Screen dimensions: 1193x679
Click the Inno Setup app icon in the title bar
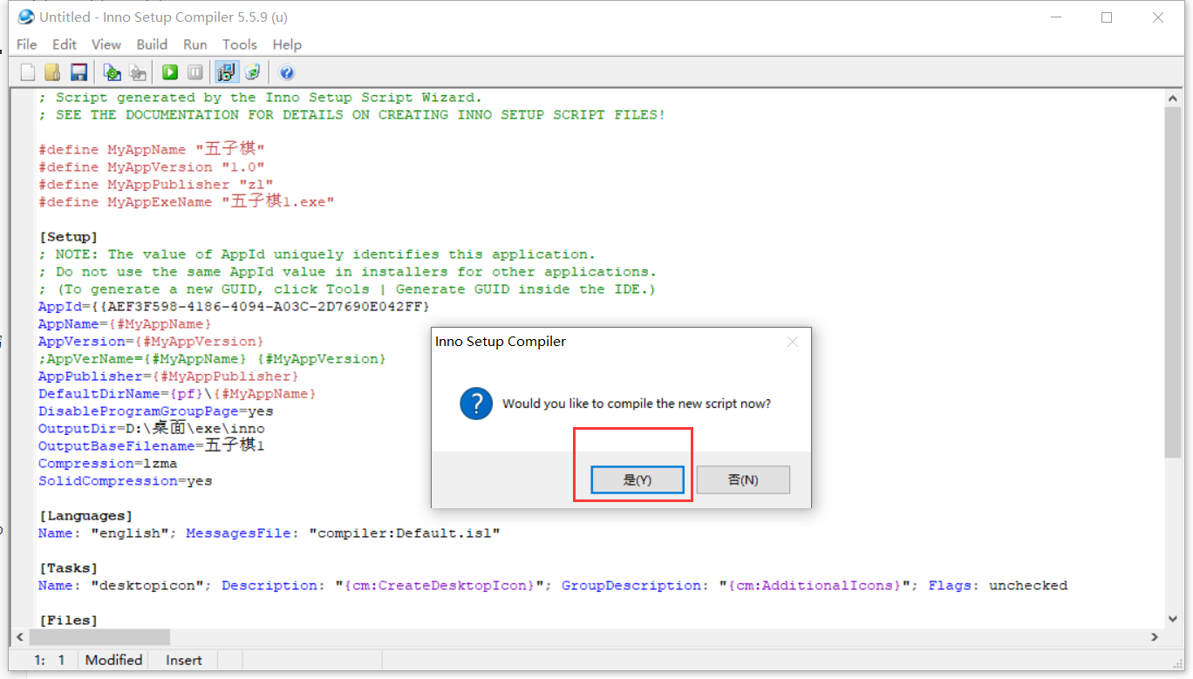pyautogui.click(x=26, y=17)
